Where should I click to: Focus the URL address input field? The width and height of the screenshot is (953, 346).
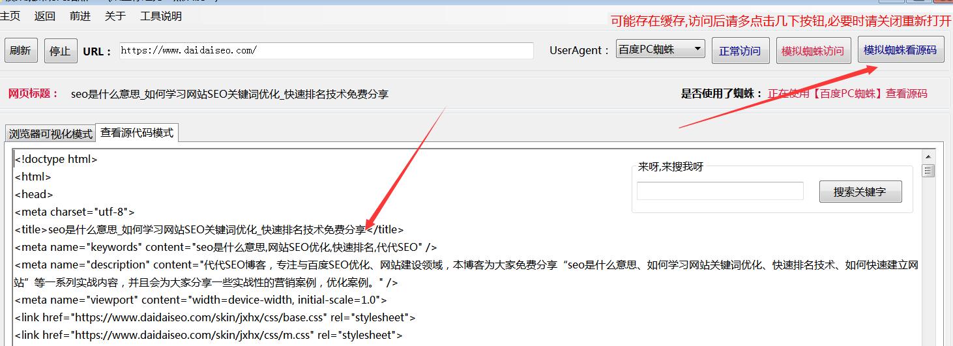point(326,50)
